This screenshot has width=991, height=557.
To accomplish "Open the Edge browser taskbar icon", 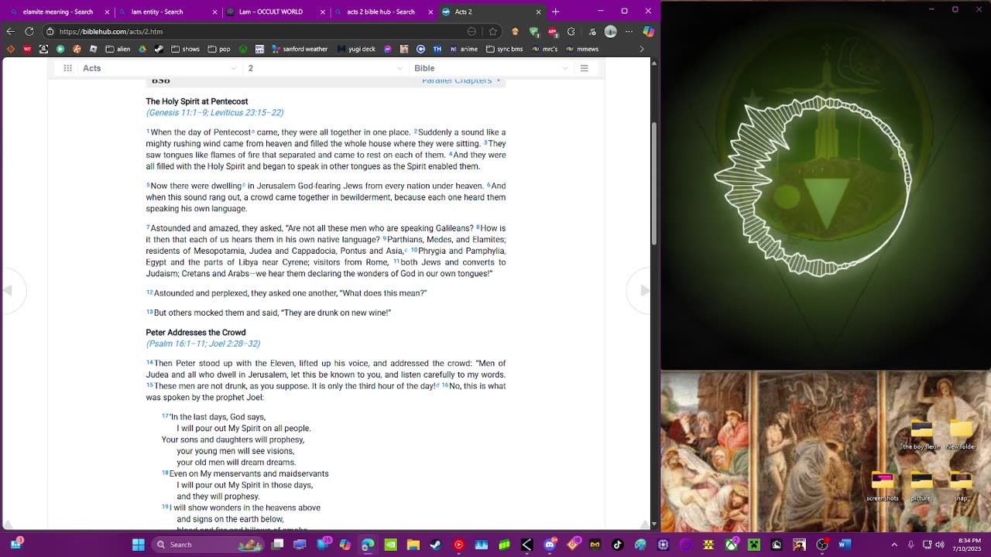I will (x=368, y=545).
